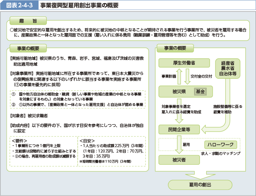Image resolution: width=256 pixels, height=196 pixels.
Task: Select the 厚生労働省 box
Action: (184, 63)
